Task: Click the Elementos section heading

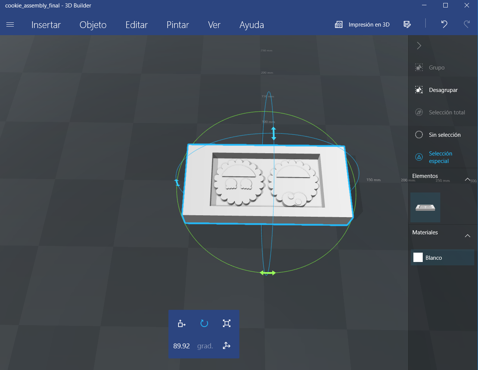Action: coord(425,176)
